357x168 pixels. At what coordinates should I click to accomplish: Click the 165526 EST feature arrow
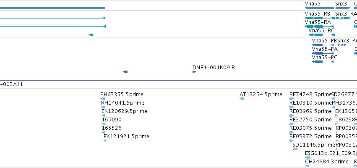(x=103, y=132)
